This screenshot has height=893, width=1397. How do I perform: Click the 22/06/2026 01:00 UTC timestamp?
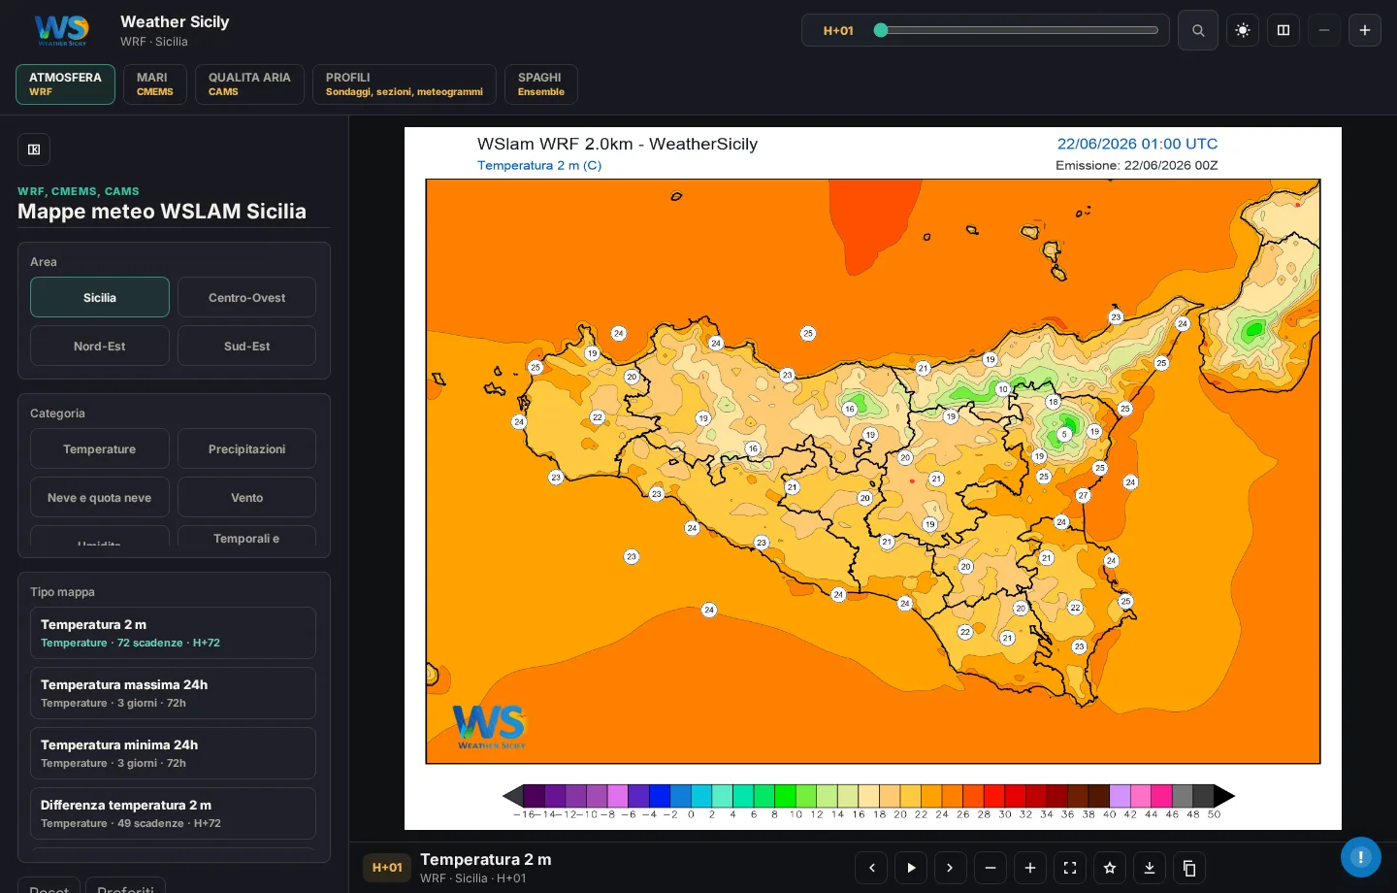point(1137,144)
